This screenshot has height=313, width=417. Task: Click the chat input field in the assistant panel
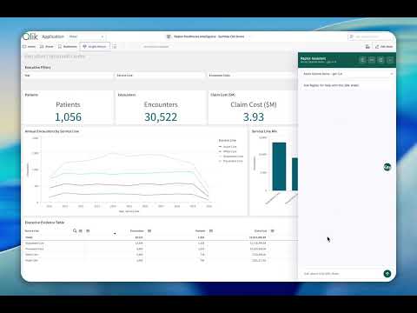(x=341, y=274)
